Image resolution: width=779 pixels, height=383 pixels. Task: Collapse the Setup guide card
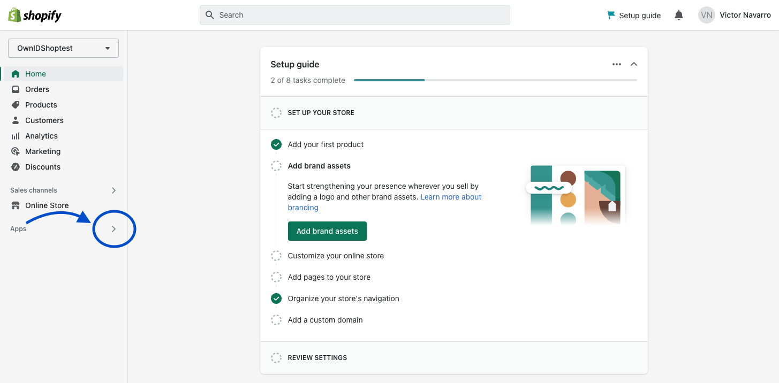point(634,64)
